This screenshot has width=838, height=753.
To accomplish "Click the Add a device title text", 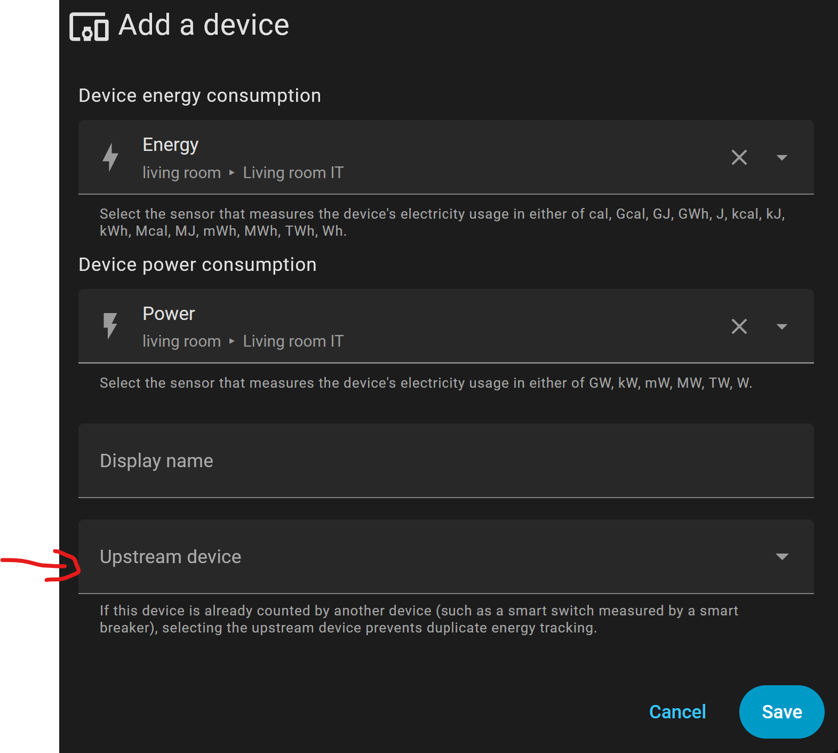I will coord(203,25).
